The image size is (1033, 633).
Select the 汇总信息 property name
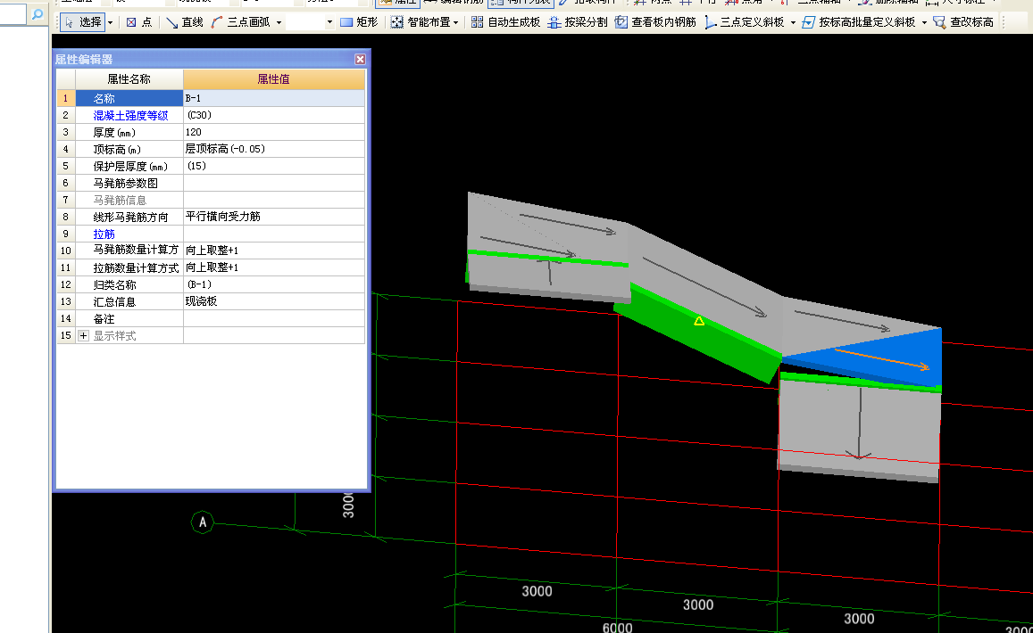[x=114, y=302]
